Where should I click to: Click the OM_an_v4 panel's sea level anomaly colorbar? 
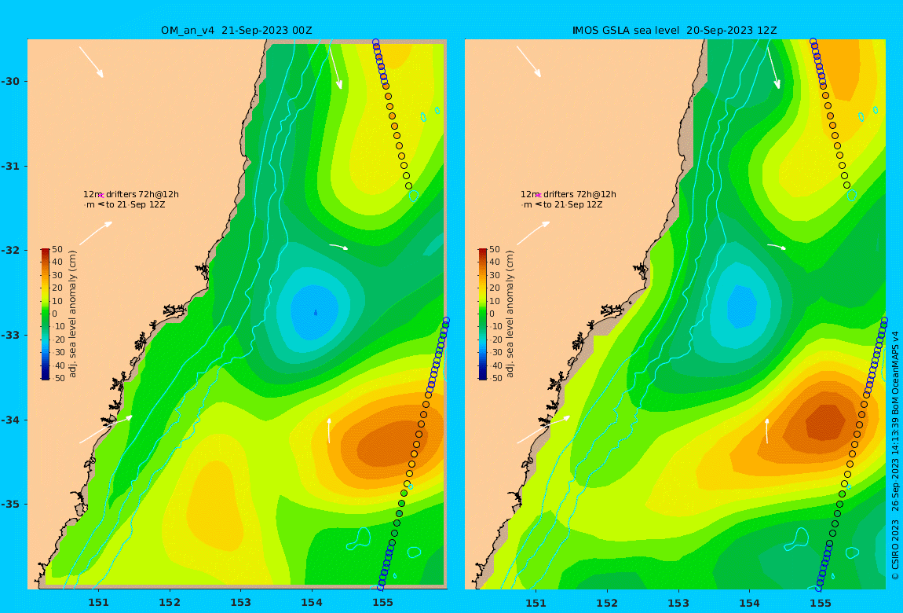pyautogui.click(x=46, y=314)
